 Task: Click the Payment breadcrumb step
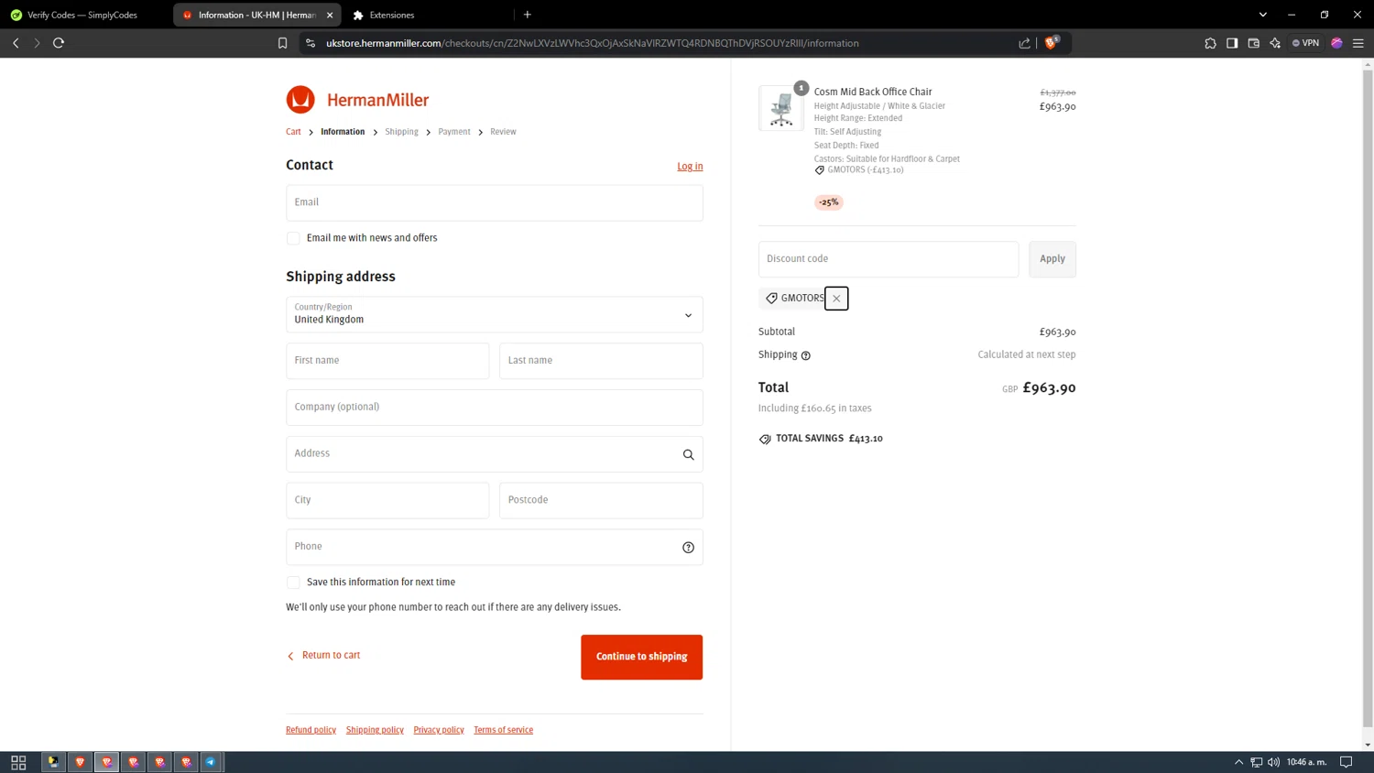pyautogui.click(x=454, y=132)
